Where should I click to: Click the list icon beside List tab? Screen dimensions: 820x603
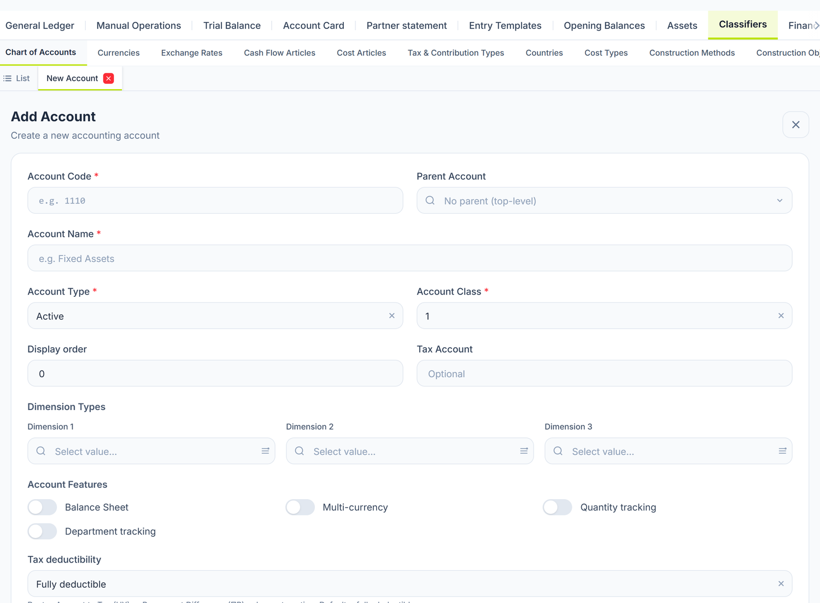[x=8, y=78]
